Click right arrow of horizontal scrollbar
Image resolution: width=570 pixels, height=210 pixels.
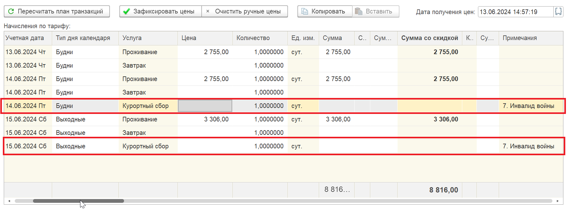(558, 201)
